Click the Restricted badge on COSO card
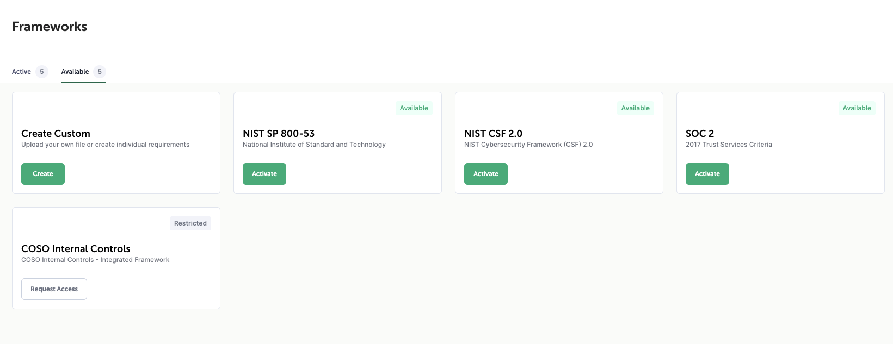Image resolution: width=893 pixels, height=344 pixels. (x=190, y=223)
